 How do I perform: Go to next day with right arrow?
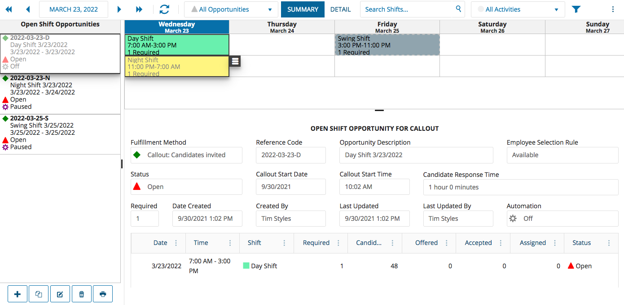tap(119, 9)
